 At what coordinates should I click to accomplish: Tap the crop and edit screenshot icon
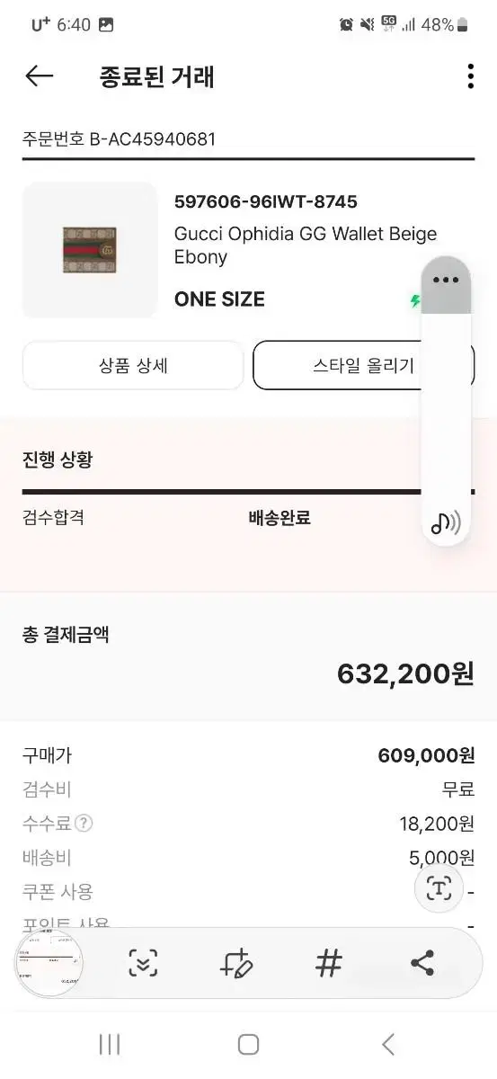coord(236,963)
